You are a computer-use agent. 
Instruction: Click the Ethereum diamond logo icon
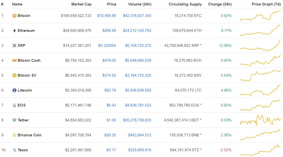click(14, 31)
